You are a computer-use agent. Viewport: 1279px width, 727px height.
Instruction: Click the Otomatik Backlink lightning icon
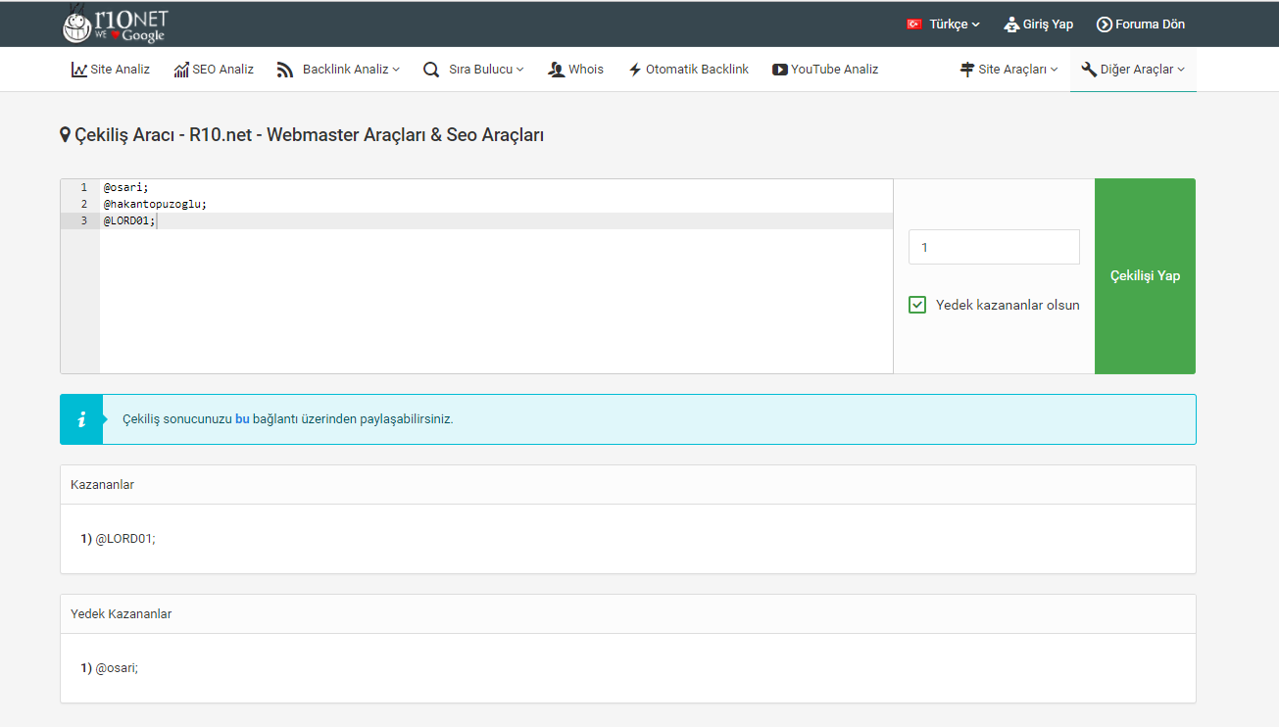(635, 70)
